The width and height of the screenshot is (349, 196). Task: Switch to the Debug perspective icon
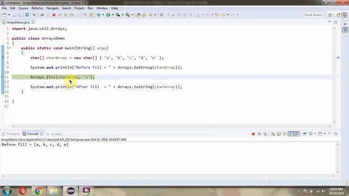(x=345, y=15)
